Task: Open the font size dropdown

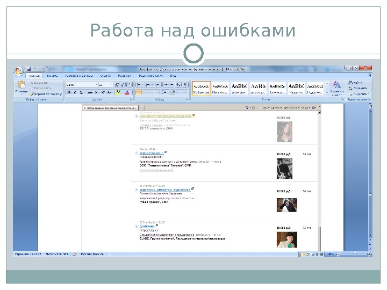Action: 111,85
